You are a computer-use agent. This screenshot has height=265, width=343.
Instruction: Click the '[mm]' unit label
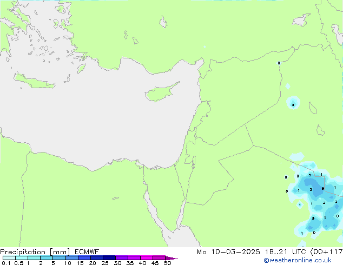[60, 252]
